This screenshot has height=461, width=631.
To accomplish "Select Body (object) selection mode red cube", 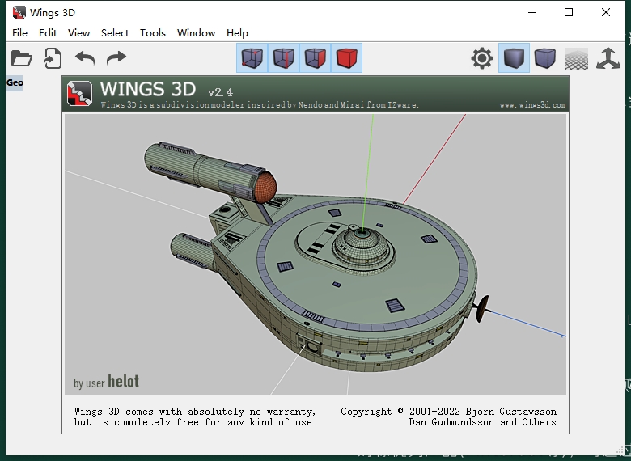I will coord(346,58).
